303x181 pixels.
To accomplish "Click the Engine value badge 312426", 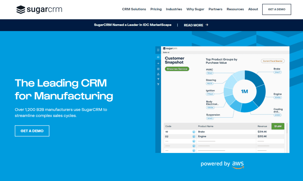I will tap(278, 97).
